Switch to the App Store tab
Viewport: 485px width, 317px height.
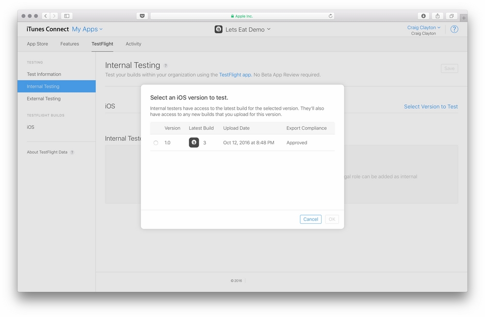tap(37, 44)
